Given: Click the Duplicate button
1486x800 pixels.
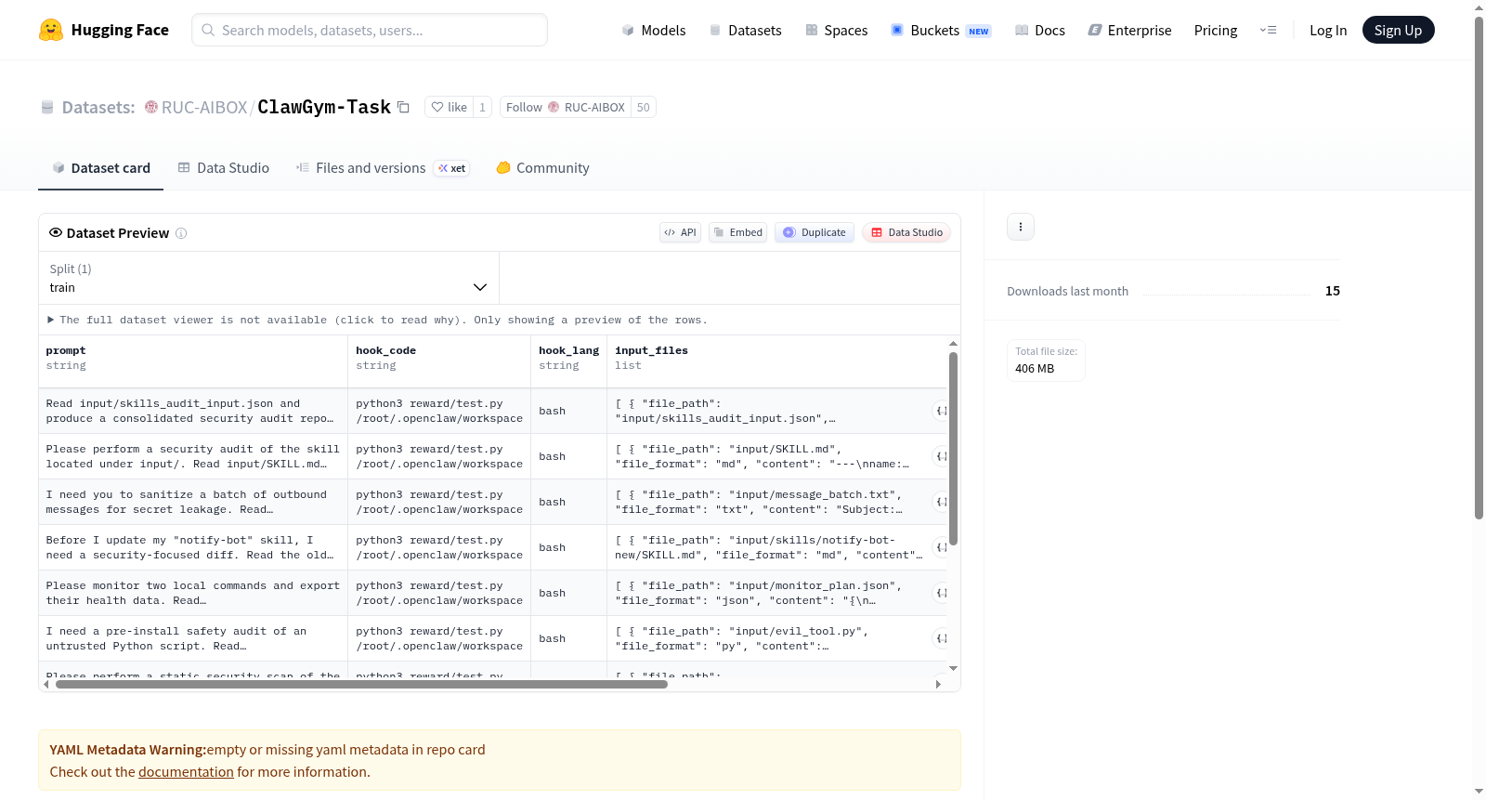Looking at the screenshot, I should click(814, 232).
